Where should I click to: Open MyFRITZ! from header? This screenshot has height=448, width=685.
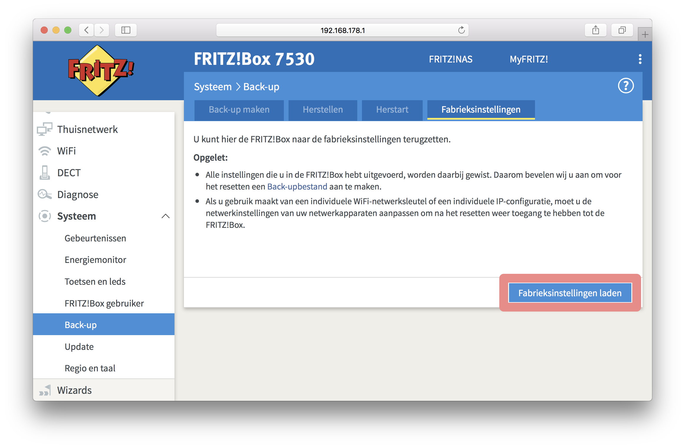click(x=529, y=59)
